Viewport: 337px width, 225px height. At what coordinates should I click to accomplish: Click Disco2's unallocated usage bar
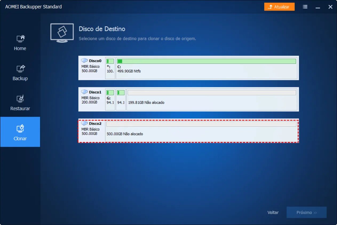[x=201, y=124]
